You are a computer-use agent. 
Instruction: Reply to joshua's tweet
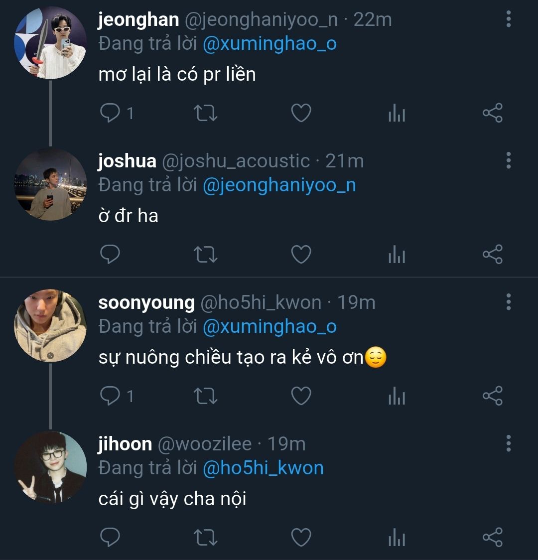tap(110, 255)
